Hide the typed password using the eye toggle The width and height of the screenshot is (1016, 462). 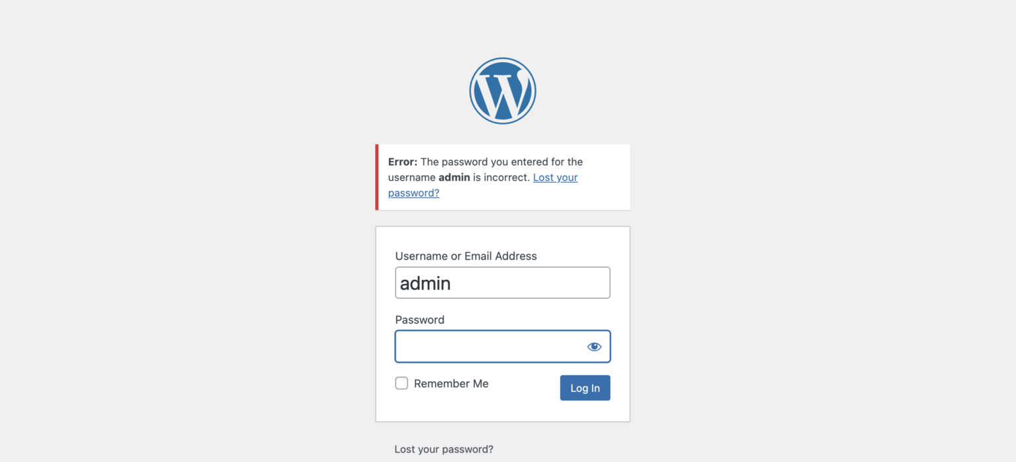point(593,346)
